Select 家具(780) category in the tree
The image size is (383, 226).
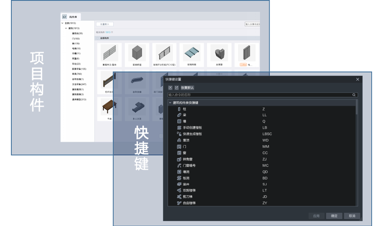pos(77,74)
